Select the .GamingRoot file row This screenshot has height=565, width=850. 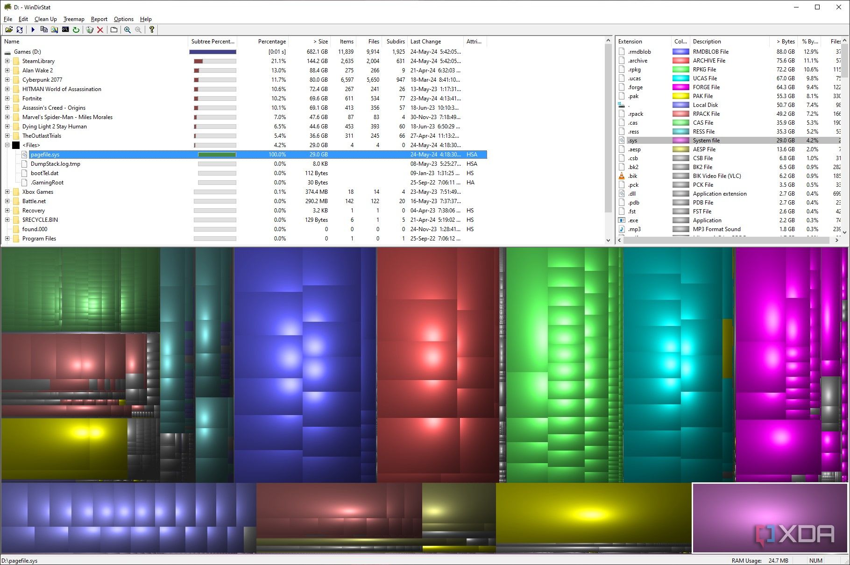point(245,183)
